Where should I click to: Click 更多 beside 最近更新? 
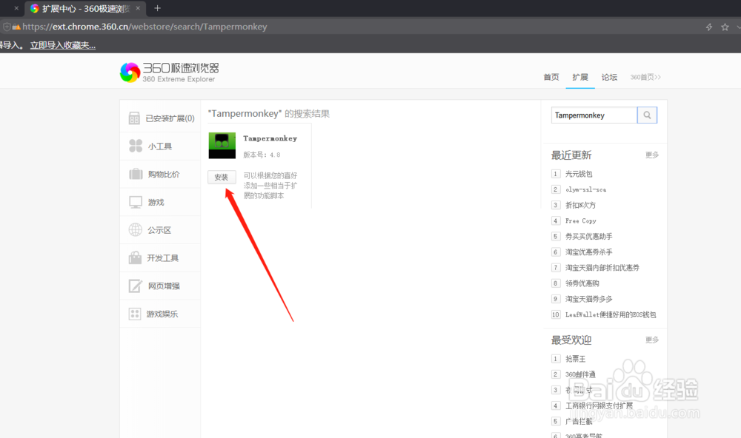pos(651,155)
